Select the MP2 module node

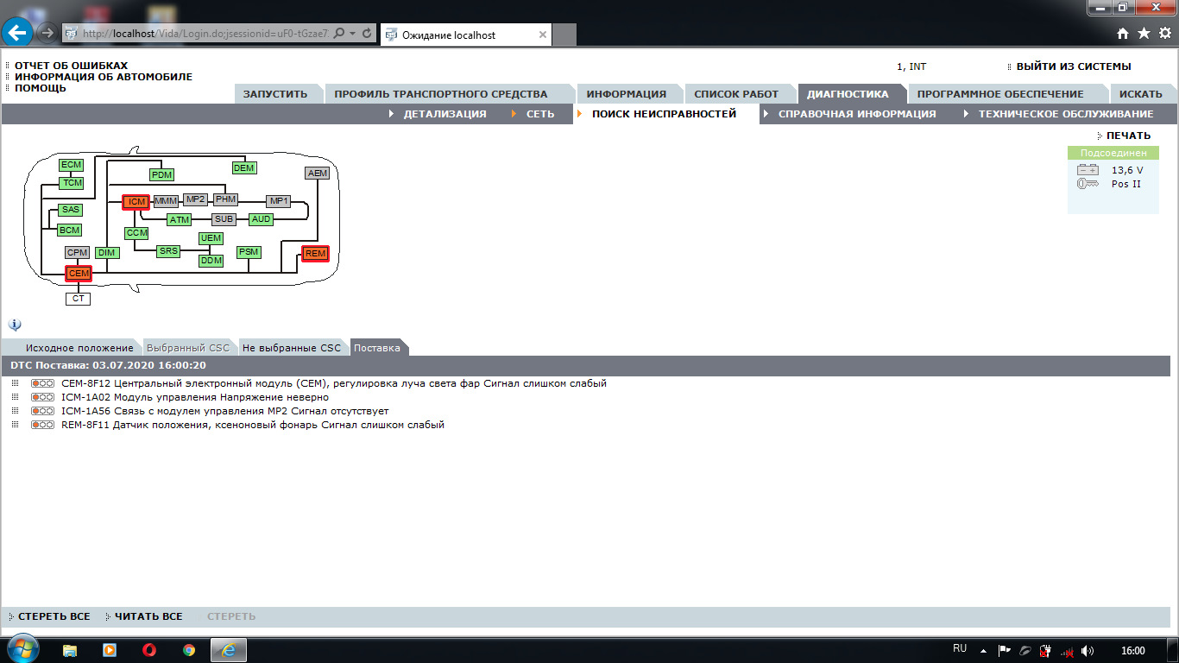tap(196, 199)
